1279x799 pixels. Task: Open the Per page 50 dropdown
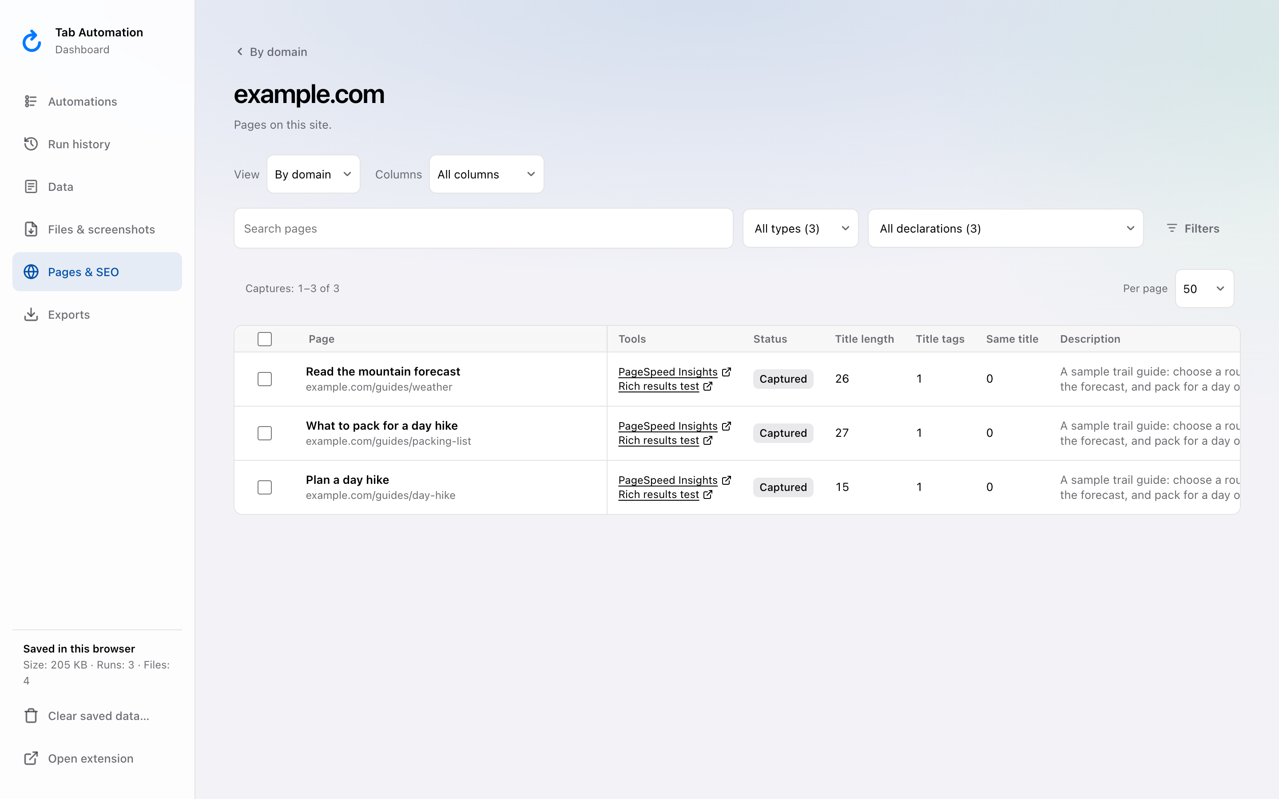[x=1204, y=289]
